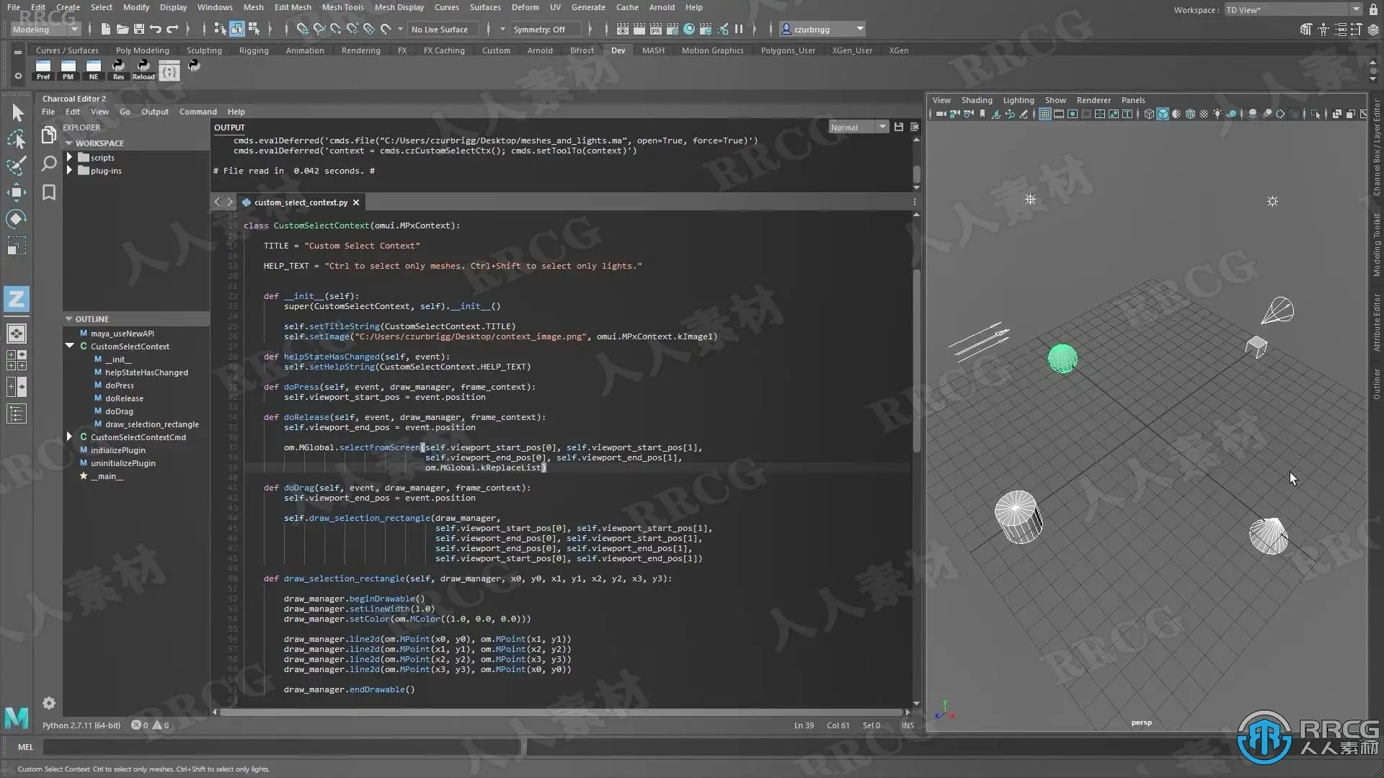
Task: Open Charcoal Editor settings gear
Action: 48,702
